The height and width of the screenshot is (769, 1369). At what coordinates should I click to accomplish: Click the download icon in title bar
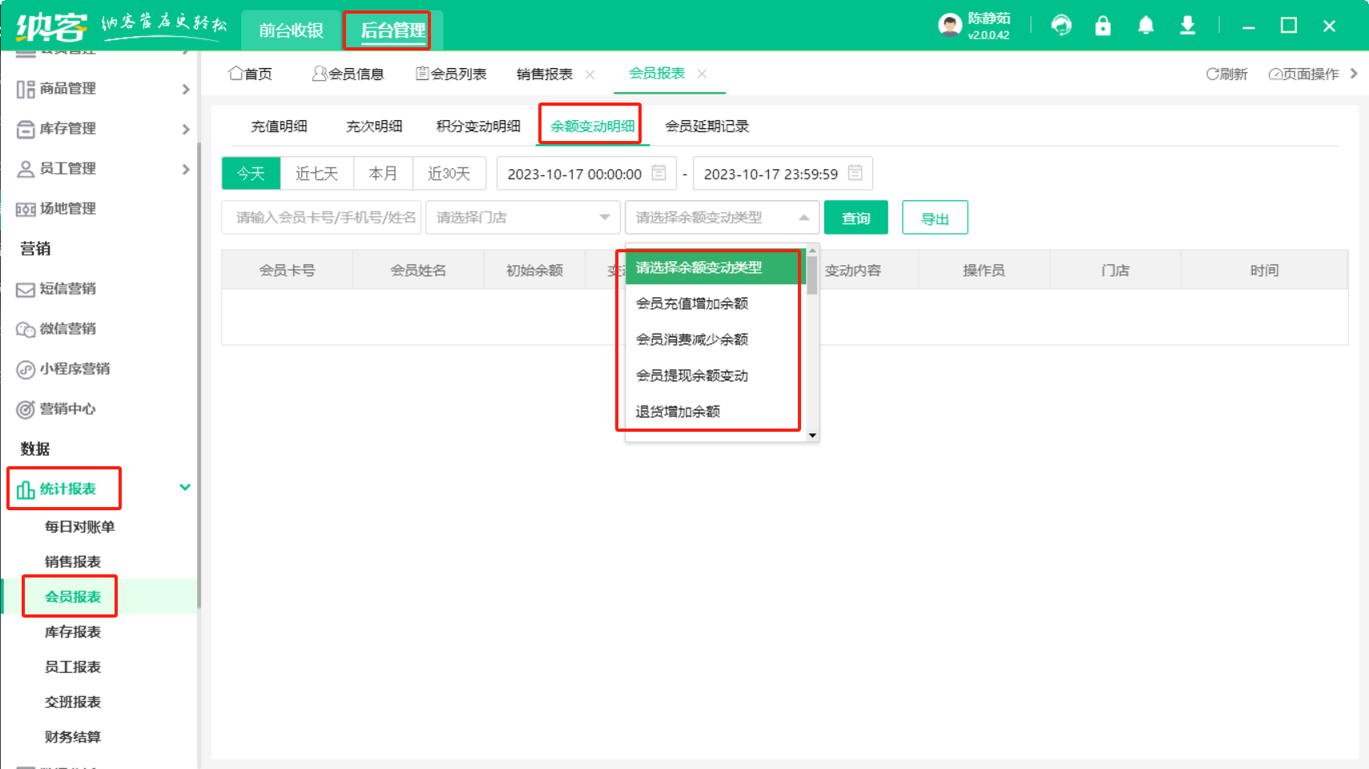pos(1187,26)
